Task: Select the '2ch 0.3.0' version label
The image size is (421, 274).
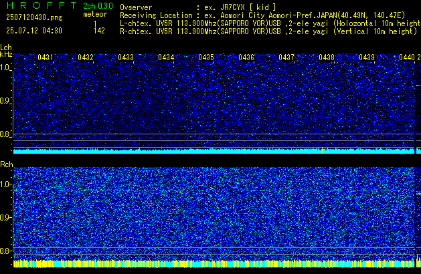Action: [98, 6]
